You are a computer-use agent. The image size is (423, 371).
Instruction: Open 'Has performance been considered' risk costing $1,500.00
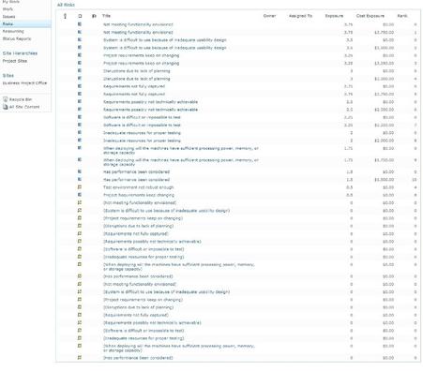click(x=136, y=180)
